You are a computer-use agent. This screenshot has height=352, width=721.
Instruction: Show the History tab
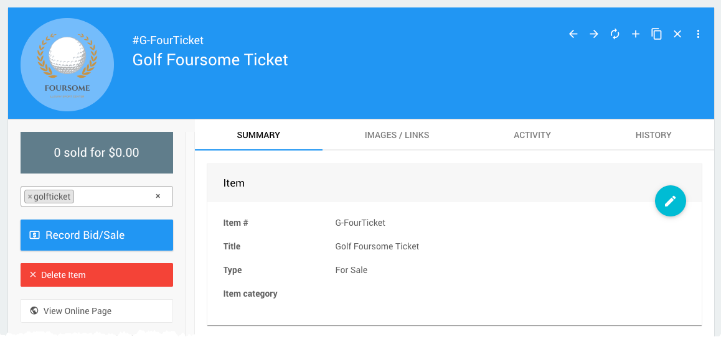click(x=653, y=135)
